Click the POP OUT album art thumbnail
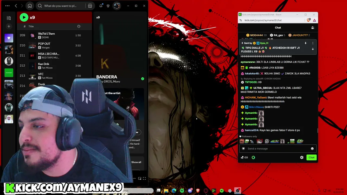The width and height of the screenshot is (347, 195). pyautogui.click(x=32, y=45)
